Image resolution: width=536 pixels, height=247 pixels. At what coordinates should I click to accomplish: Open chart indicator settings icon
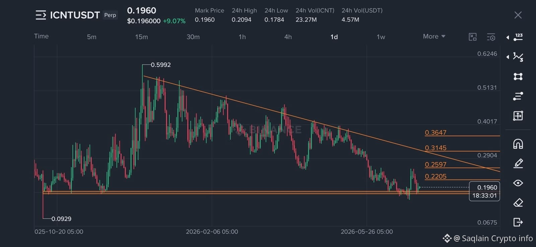coord(491,37)
